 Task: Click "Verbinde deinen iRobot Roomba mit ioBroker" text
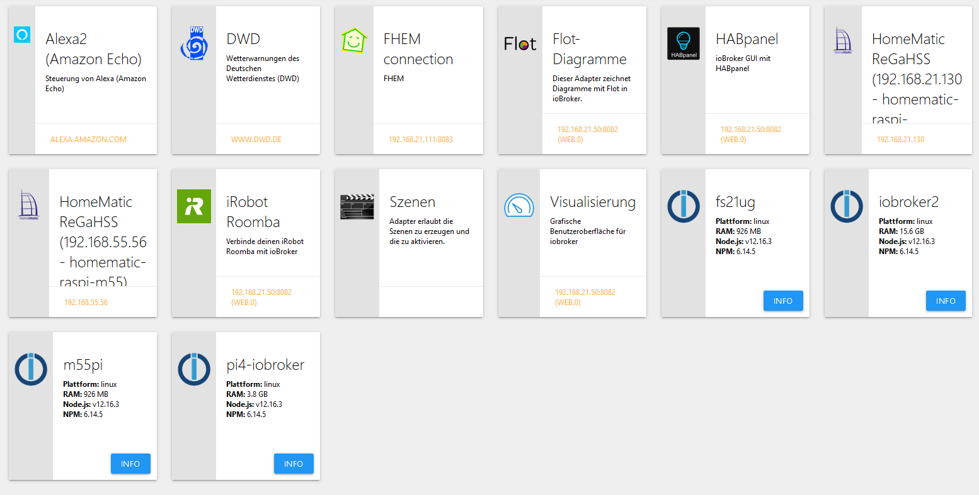pos(265,247)
